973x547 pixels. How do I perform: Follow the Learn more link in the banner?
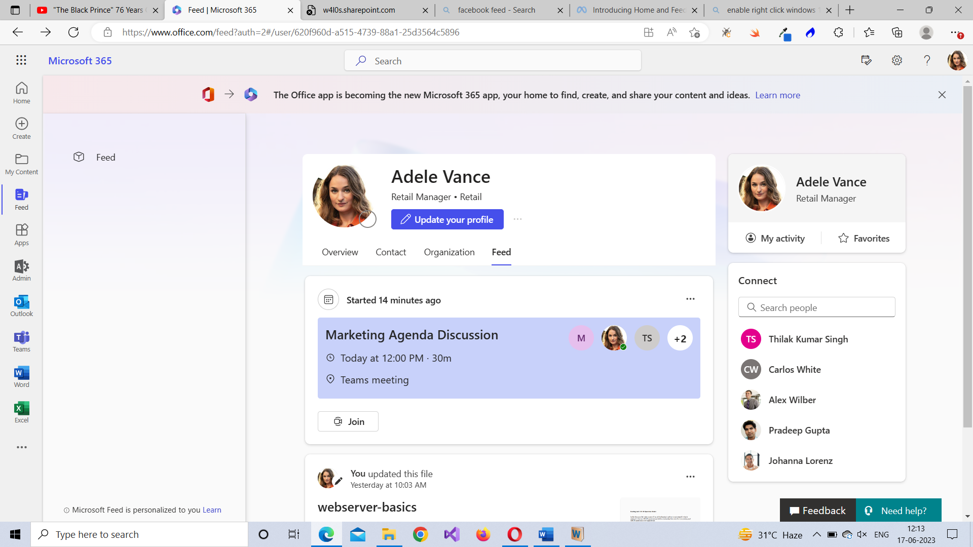(x=777, y=95)
